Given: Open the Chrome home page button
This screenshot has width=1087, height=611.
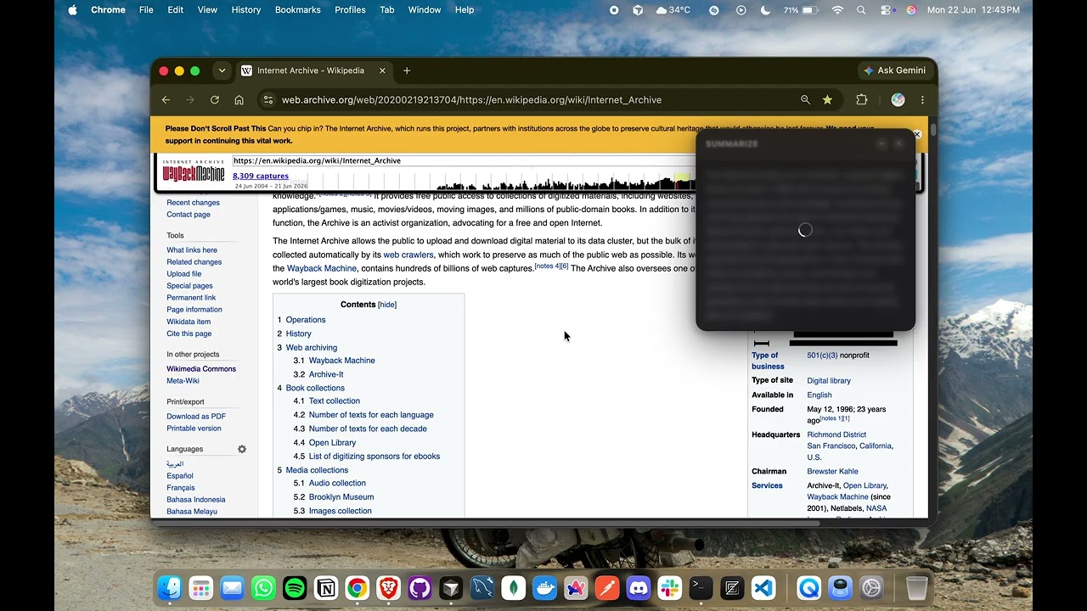Looking at the screenshot, I should tap(239, 100).
